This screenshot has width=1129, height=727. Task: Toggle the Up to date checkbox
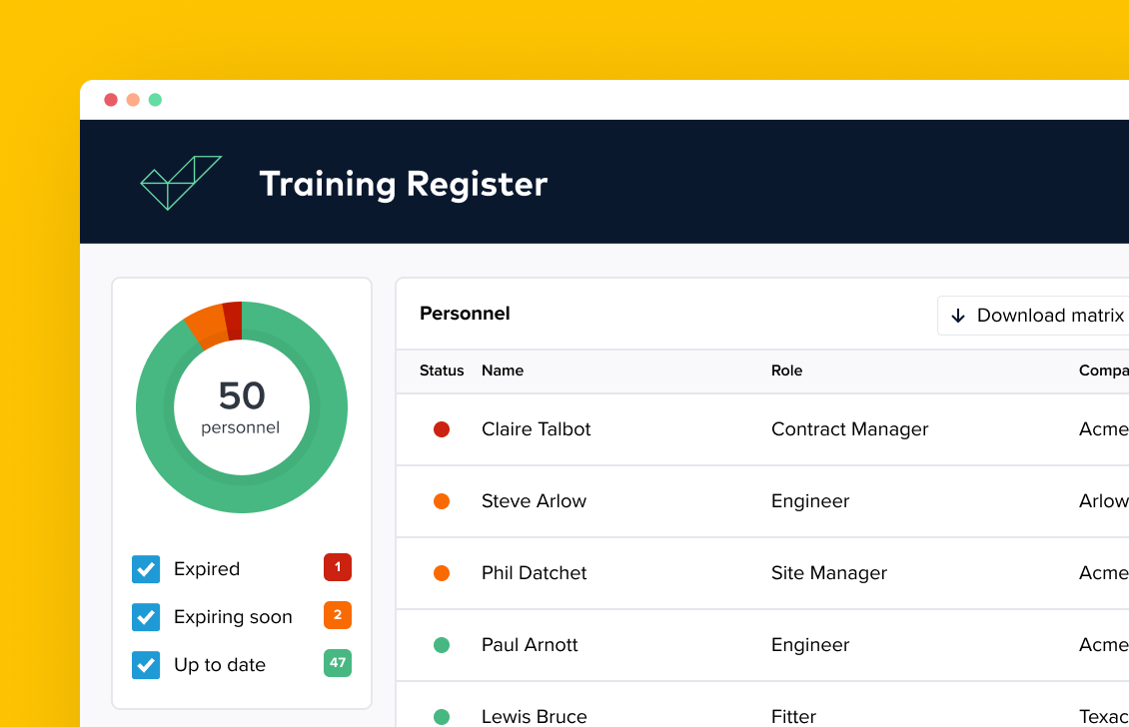click(x=146, y=664)
